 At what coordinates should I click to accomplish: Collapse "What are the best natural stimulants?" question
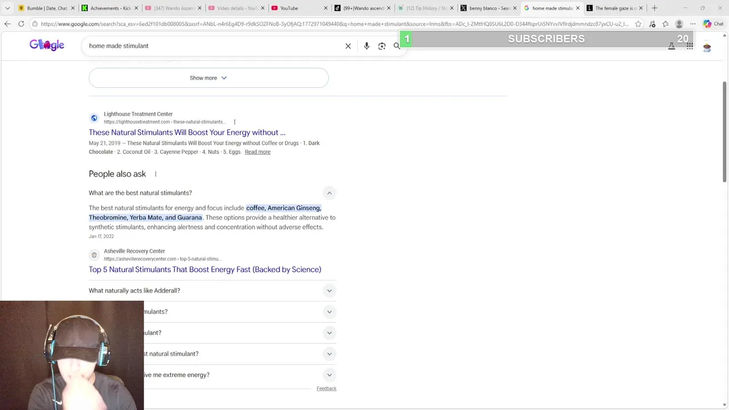[x=329, y=193]
